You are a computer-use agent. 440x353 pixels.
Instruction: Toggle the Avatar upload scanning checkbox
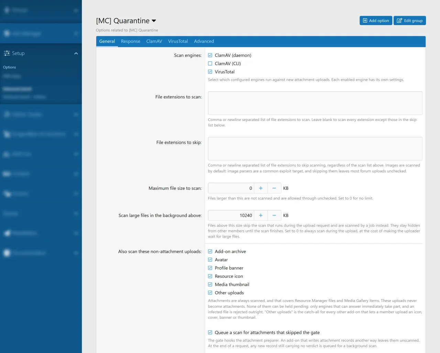[210, 260]
